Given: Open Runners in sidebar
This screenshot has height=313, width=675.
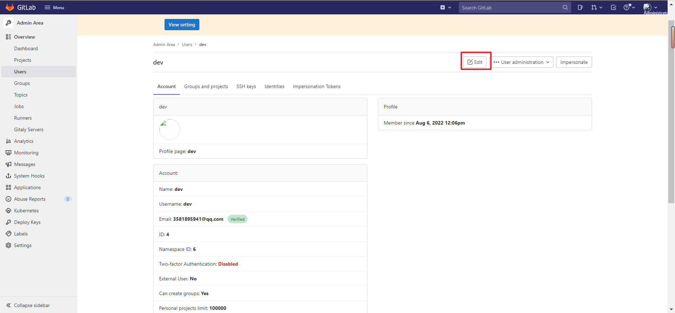Looking at the screenshot, I should (x=23, y=118).
